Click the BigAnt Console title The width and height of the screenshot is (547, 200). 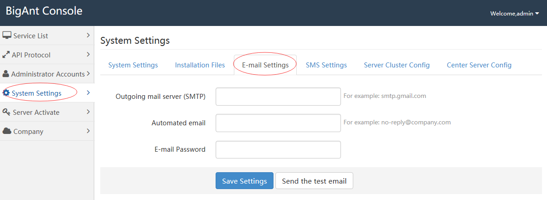click(44, 11)
